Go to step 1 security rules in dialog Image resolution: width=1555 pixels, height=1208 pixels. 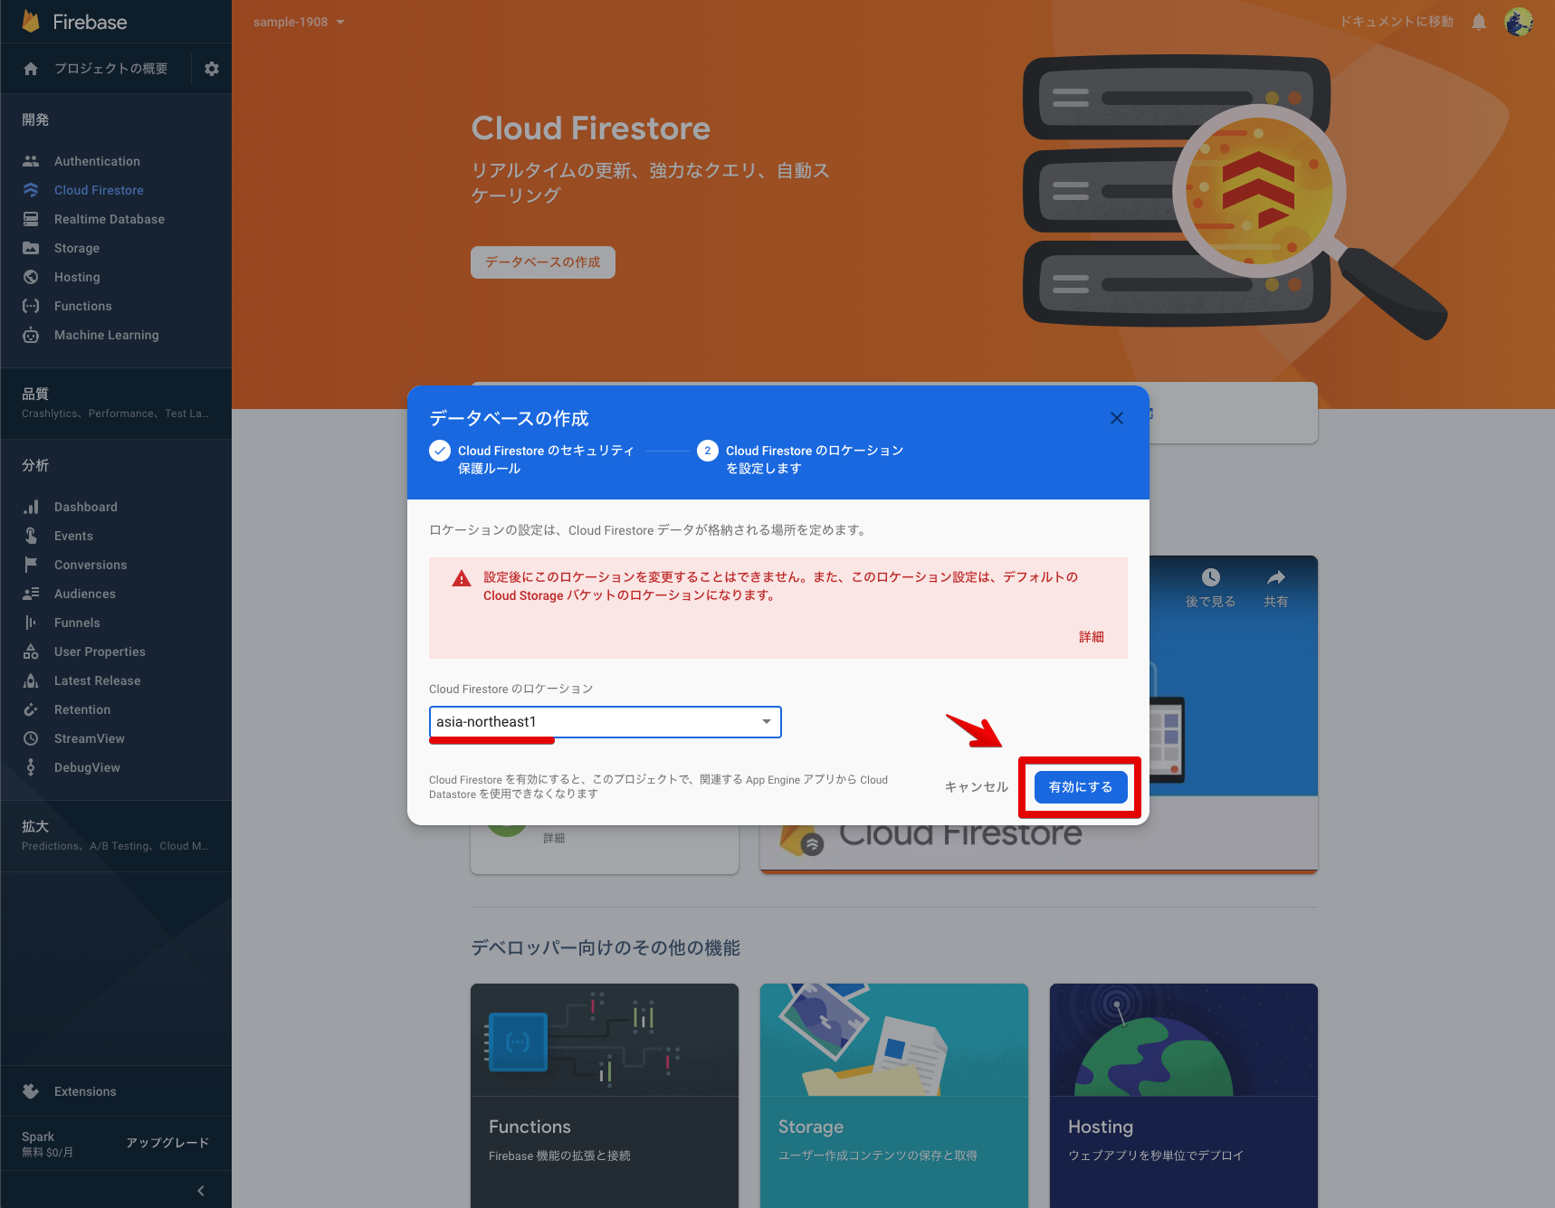532,459
